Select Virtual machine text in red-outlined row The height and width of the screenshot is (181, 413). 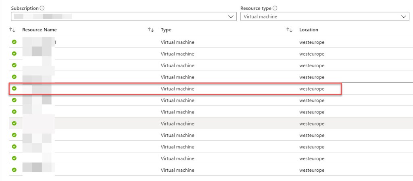coord(177,88)
